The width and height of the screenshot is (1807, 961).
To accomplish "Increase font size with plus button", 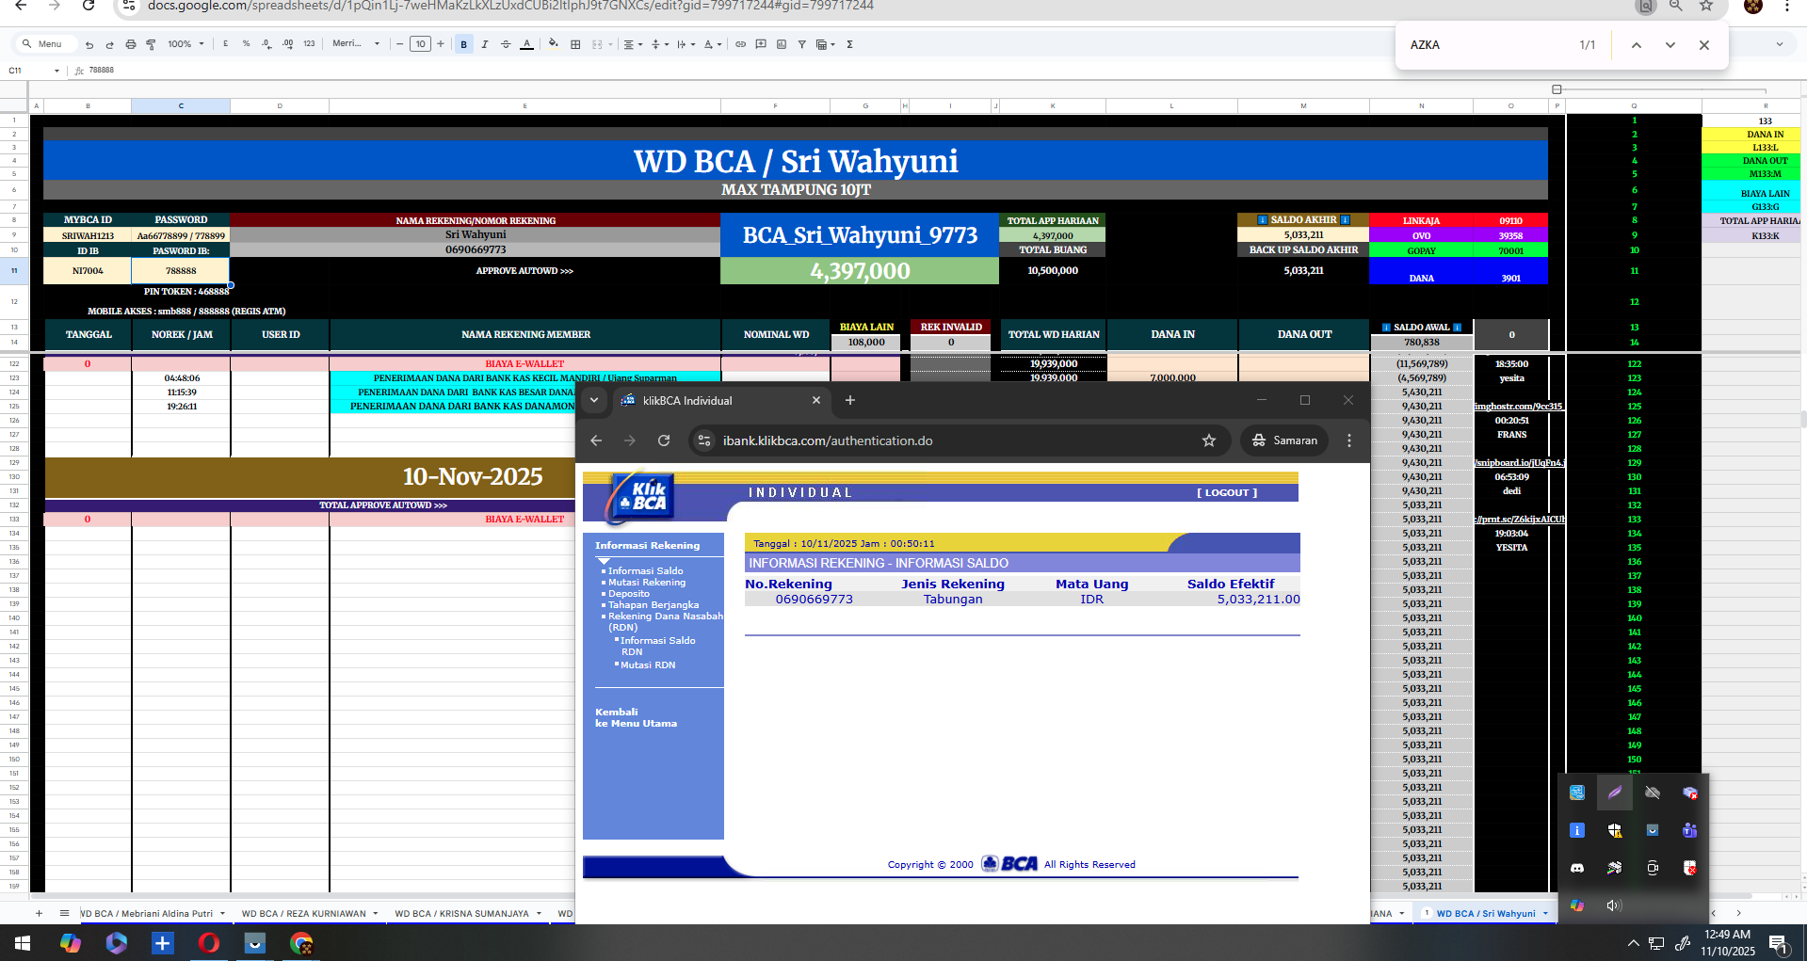I will [441, 44].
